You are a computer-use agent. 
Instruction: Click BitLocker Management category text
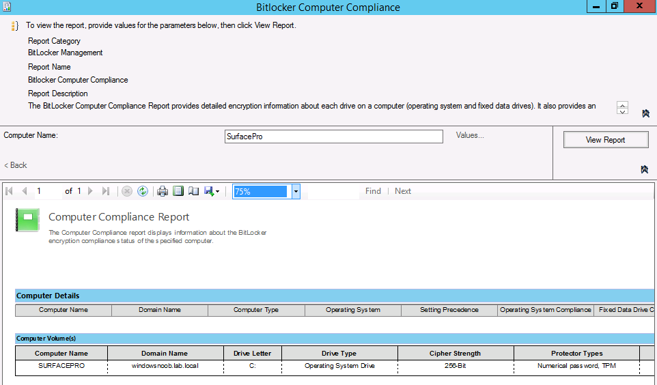click(66, 53)
